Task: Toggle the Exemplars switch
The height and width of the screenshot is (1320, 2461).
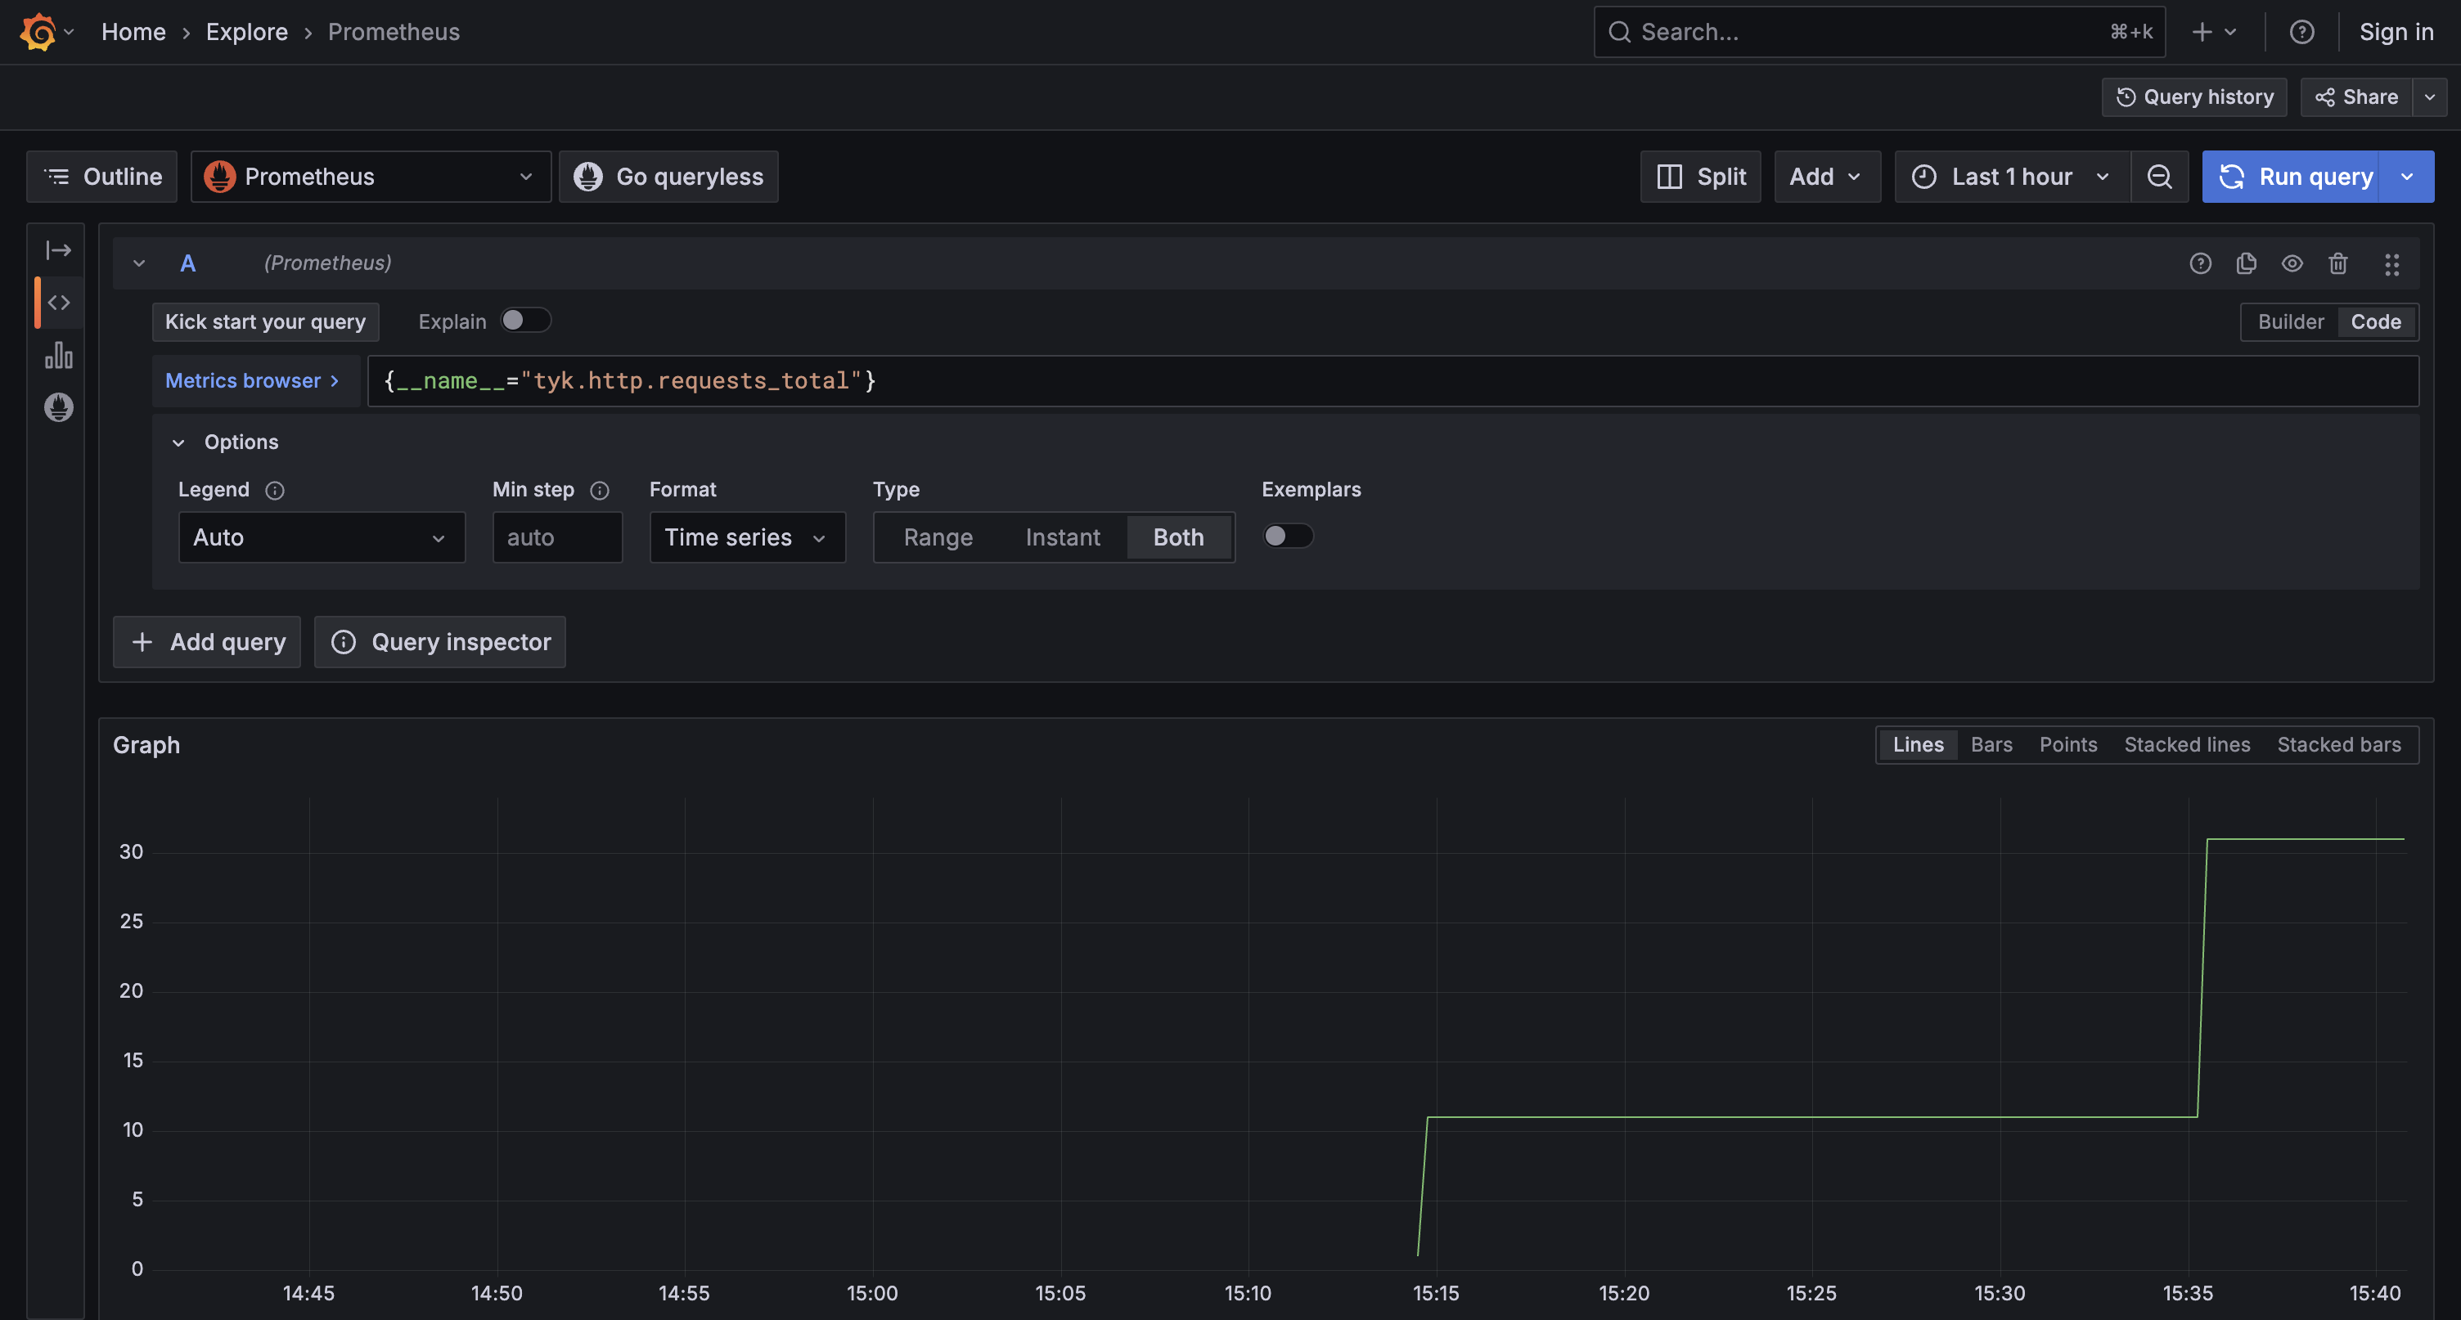Action: (1287, 536)
